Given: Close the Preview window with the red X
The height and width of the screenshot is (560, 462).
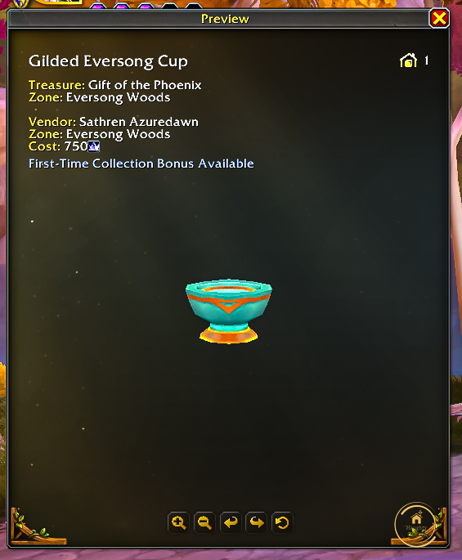Looking at the screenshot, I should point(439,19).
